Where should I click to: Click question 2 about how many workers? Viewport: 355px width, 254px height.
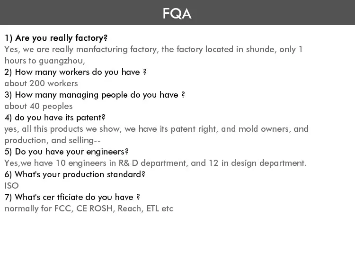point(75,72)
